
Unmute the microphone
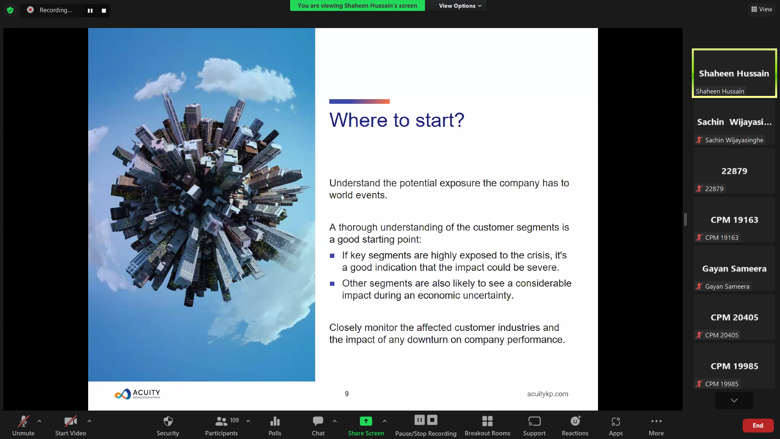pos(23,421)
